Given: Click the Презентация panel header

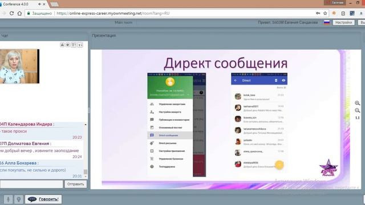Looking at the screenshot, I should pyautogui.click(x=104, y=35).
